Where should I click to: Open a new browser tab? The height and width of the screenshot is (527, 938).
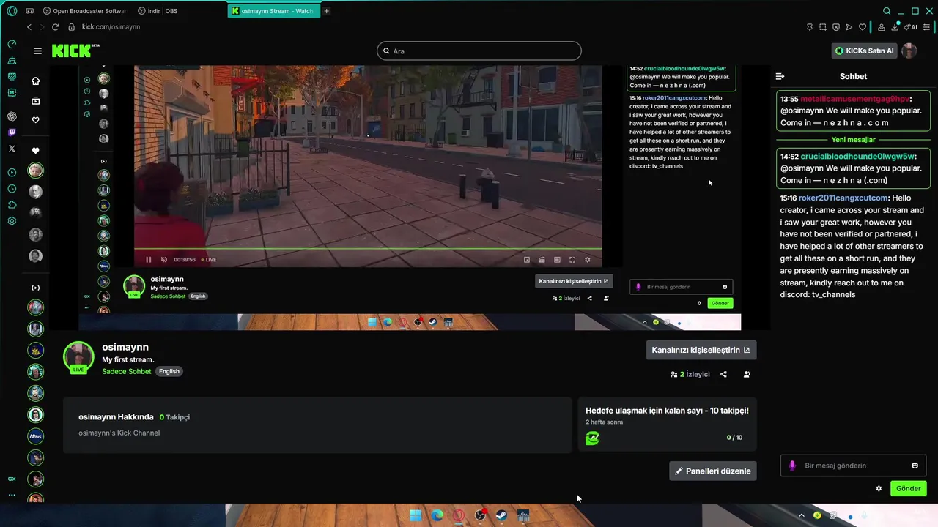point(326,11)
